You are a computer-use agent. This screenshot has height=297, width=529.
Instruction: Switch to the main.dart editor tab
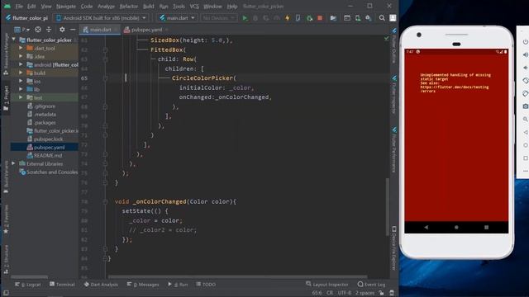pyautogui.click(x=99, y=30)
